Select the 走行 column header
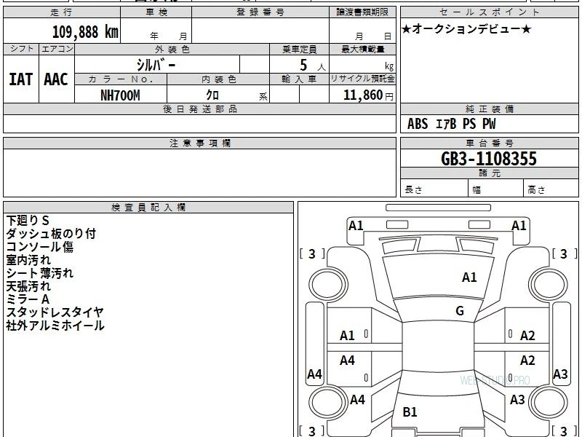 pos(62,12)
